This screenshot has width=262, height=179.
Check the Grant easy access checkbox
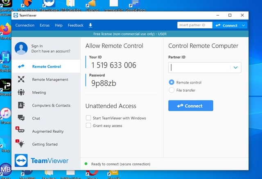(x=88, y=125)
